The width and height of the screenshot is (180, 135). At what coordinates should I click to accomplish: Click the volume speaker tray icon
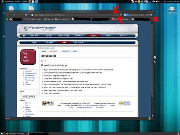point(154,1)
